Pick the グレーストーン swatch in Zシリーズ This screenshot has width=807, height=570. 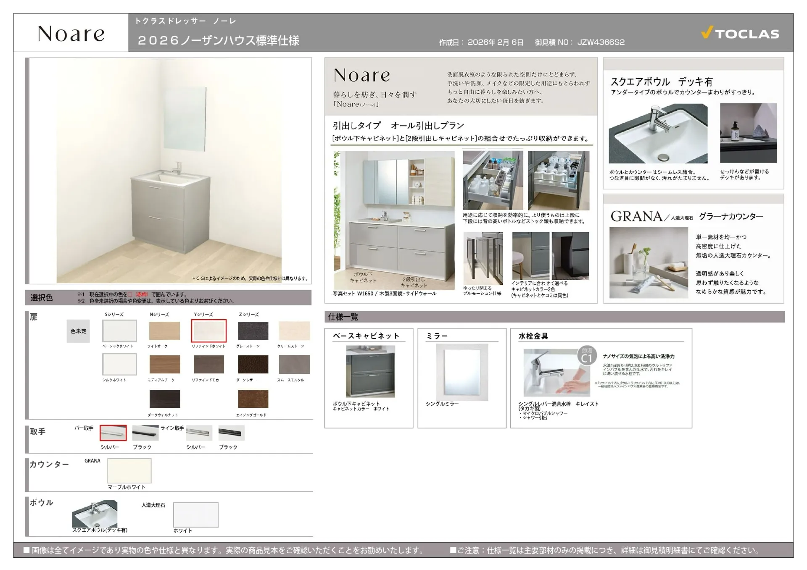(x=253, y=331)
